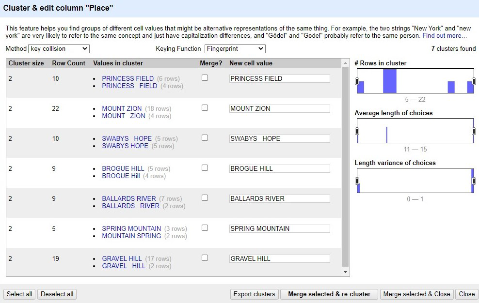
Task: Edit the BROGUE HILL new cell value field
Action: click(279, 168)
